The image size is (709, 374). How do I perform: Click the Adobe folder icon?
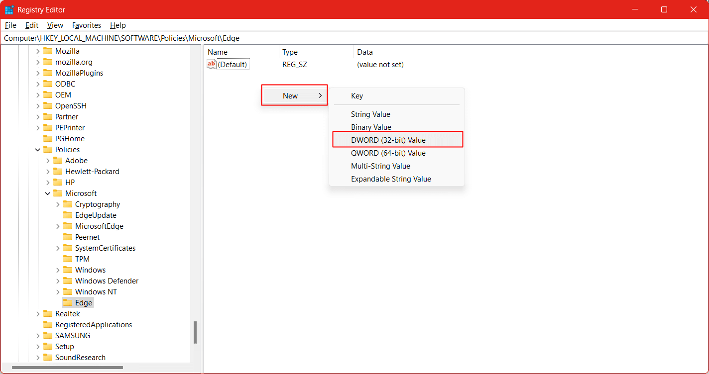coord(58,161)
